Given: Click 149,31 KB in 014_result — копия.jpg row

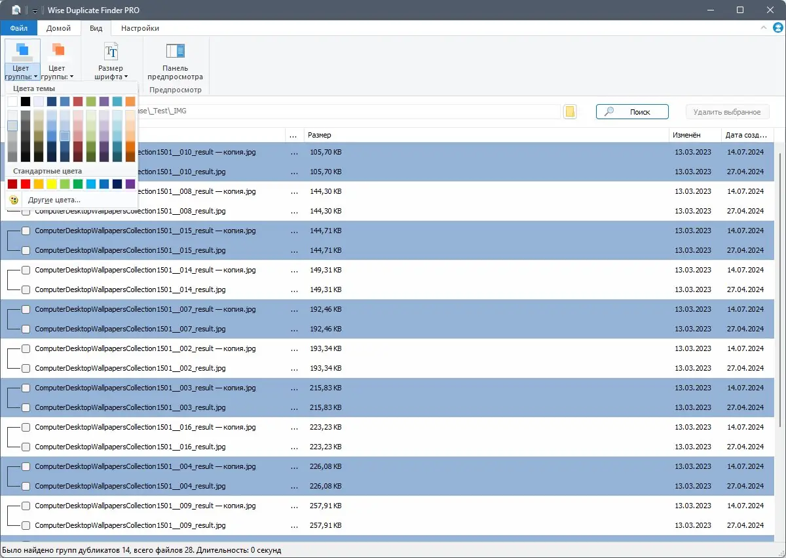Looking at the screenshot, I should coord(326,270).
